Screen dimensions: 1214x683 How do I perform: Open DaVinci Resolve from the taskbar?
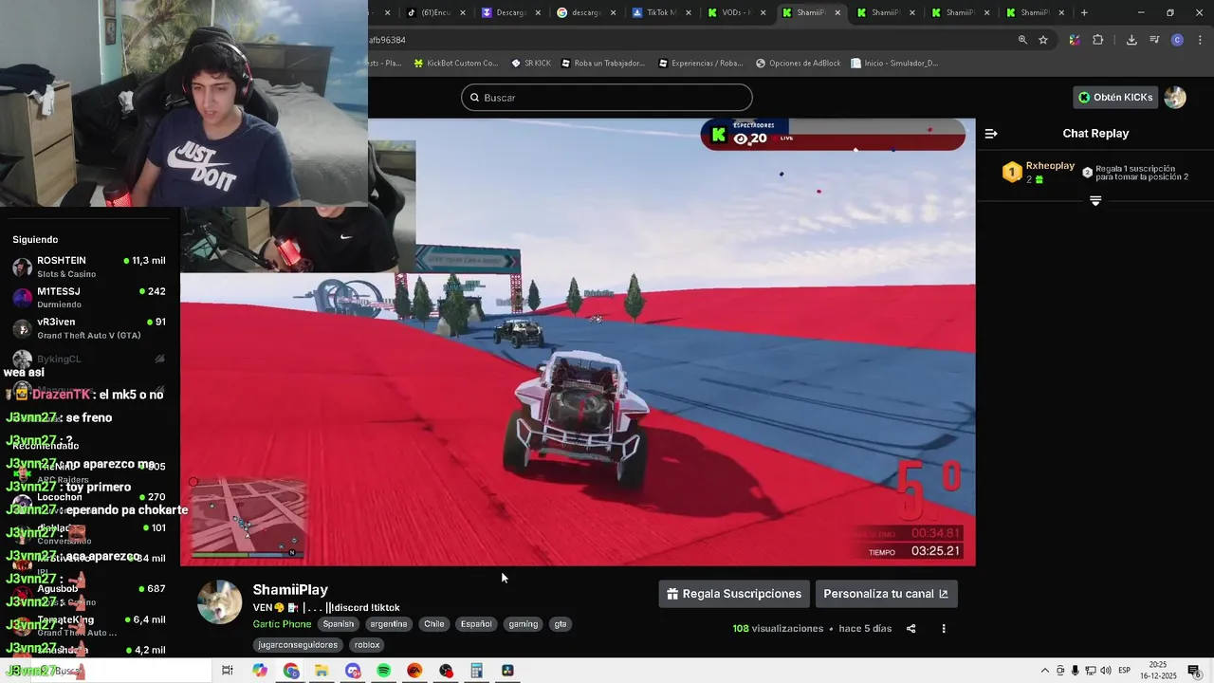507,671
